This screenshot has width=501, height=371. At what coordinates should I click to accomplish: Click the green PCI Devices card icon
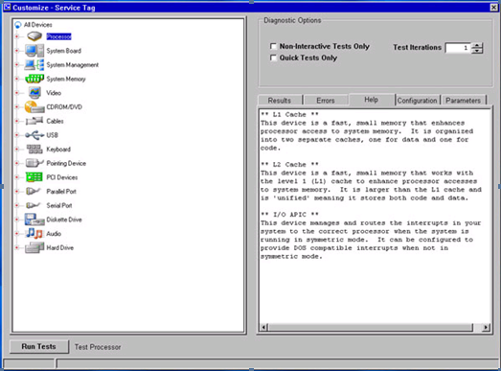click(34, 177)
